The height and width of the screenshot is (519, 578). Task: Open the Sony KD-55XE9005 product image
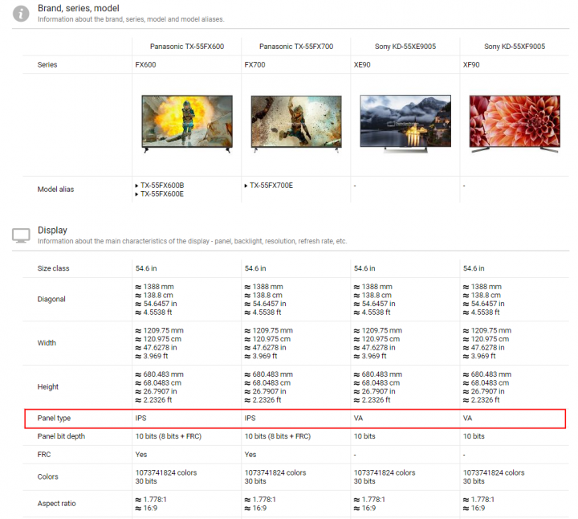pyautogui.click(x=405, y=124)
